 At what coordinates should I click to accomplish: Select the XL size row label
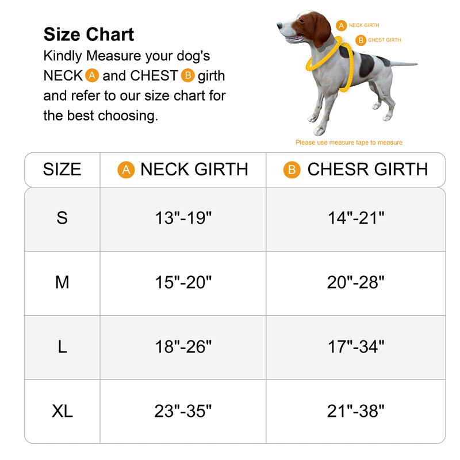pyautogui.click(x=62, y=411)
